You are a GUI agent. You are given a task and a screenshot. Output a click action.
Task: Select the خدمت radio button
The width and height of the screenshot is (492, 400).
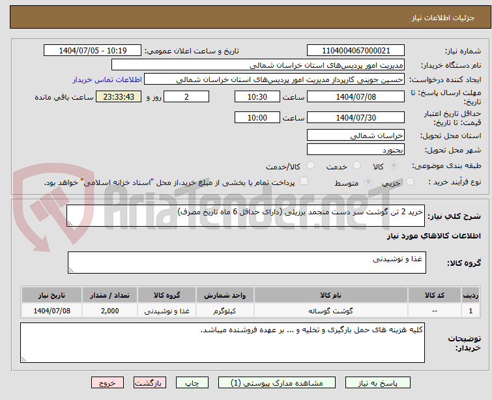tap(356, 165)
